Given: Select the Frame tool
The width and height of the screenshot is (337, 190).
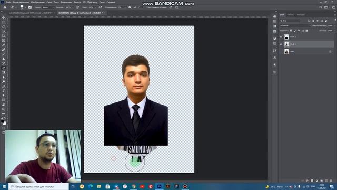Looking at the screenshot, I should coord(4,41).
